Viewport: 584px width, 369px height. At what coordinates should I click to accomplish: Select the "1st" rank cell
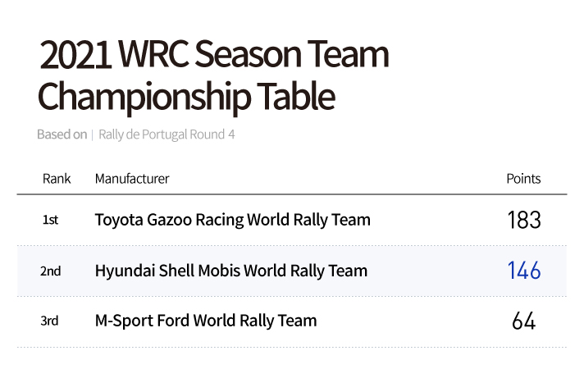pyautogui.click(x=50, y=220)
